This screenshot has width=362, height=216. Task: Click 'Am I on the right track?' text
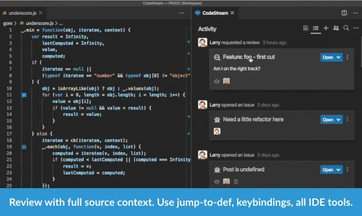(237, 69)
